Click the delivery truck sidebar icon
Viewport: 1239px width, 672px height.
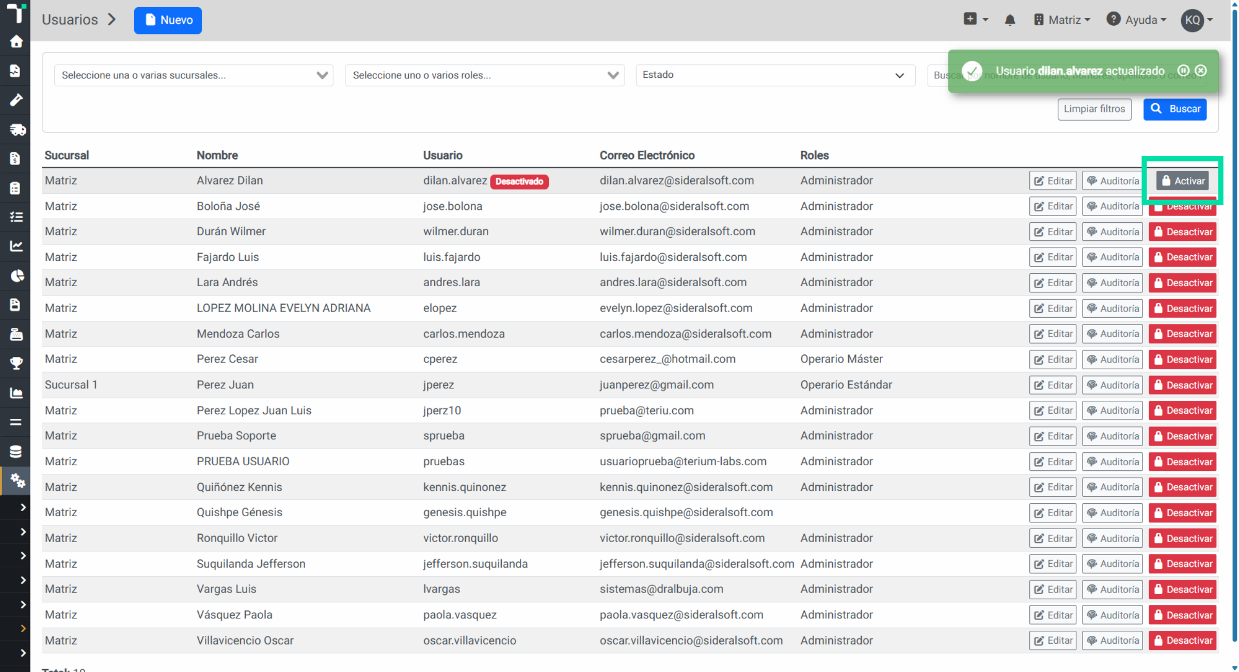pos(16,129)
